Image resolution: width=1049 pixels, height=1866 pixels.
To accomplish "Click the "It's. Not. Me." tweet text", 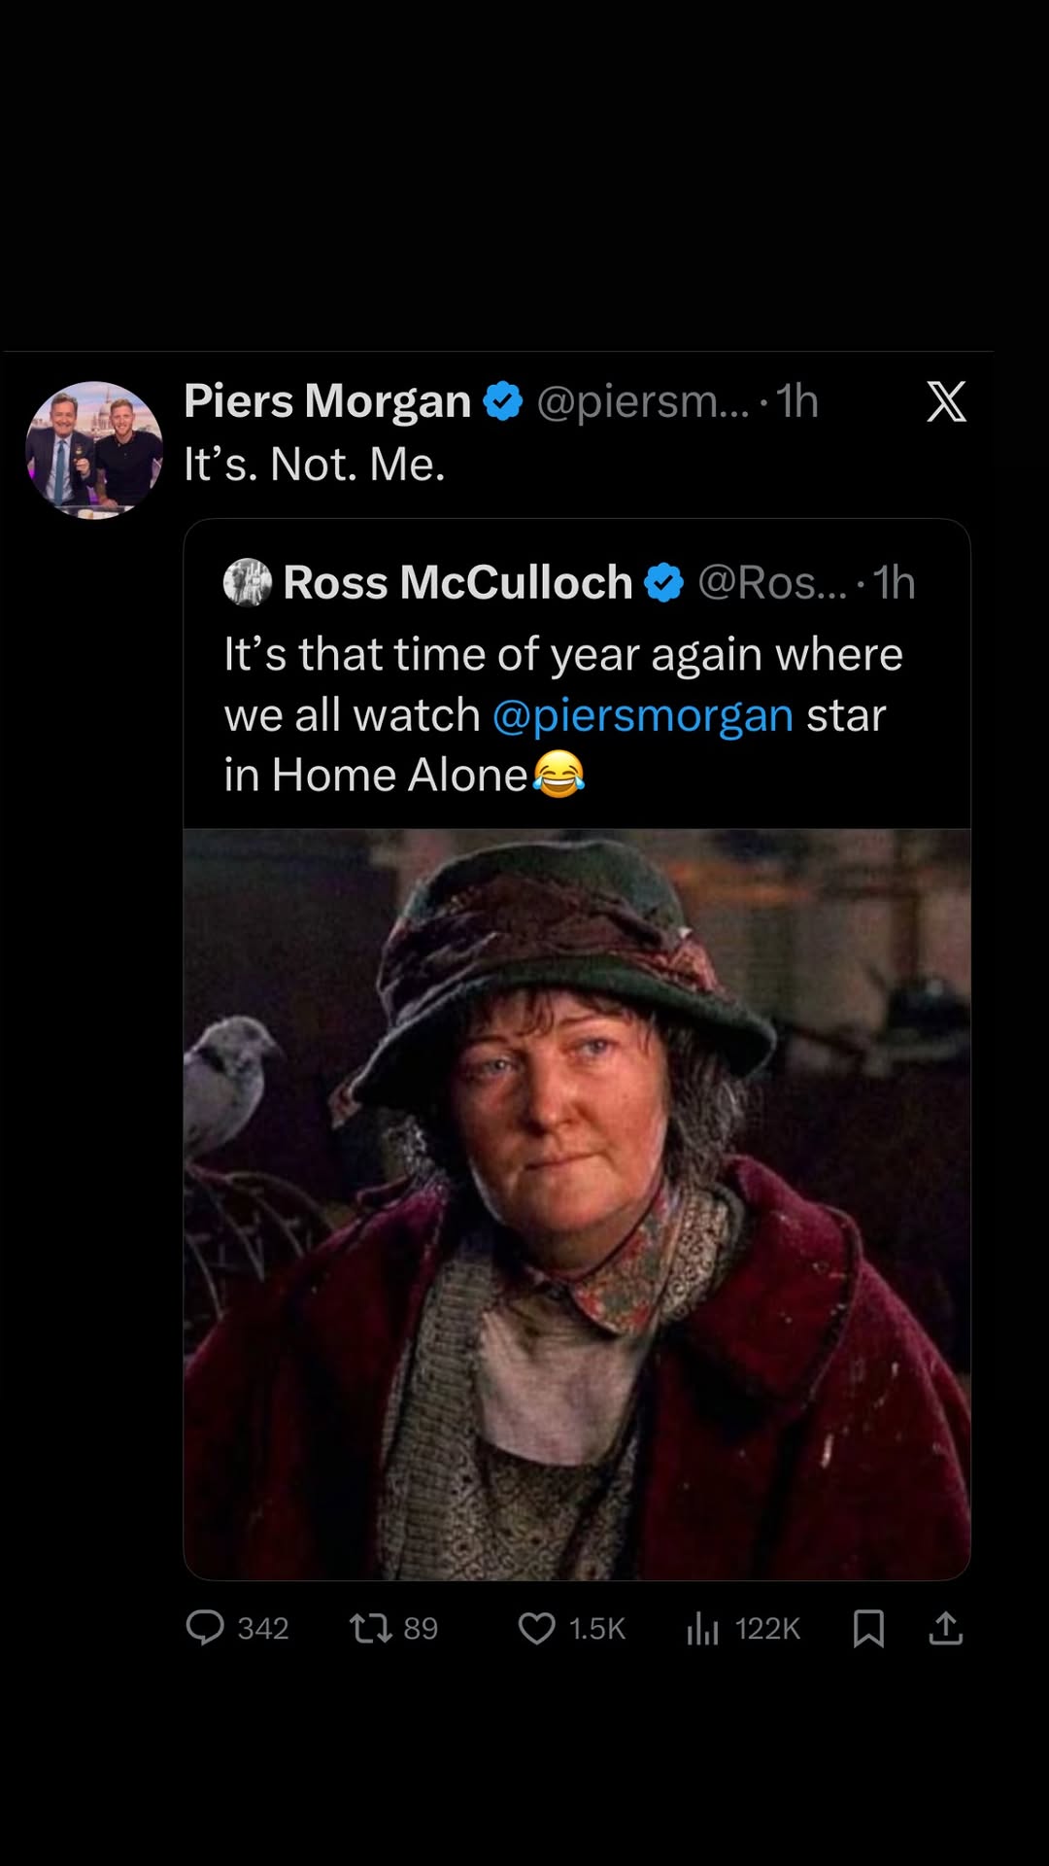I will (x=315, y=465).
